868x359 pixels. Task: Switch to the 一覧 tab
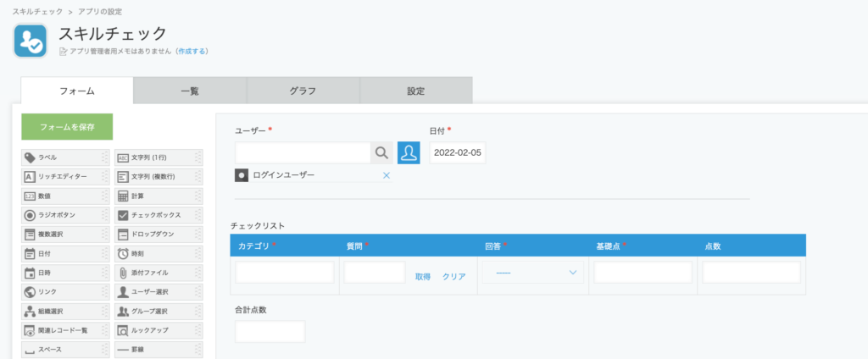coord(190,91)
